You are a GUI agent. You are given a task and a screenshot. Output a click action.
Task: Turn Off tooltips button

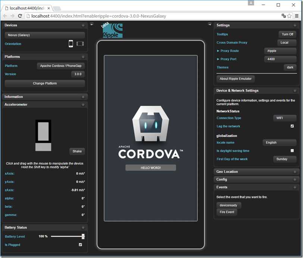(287, 34)
